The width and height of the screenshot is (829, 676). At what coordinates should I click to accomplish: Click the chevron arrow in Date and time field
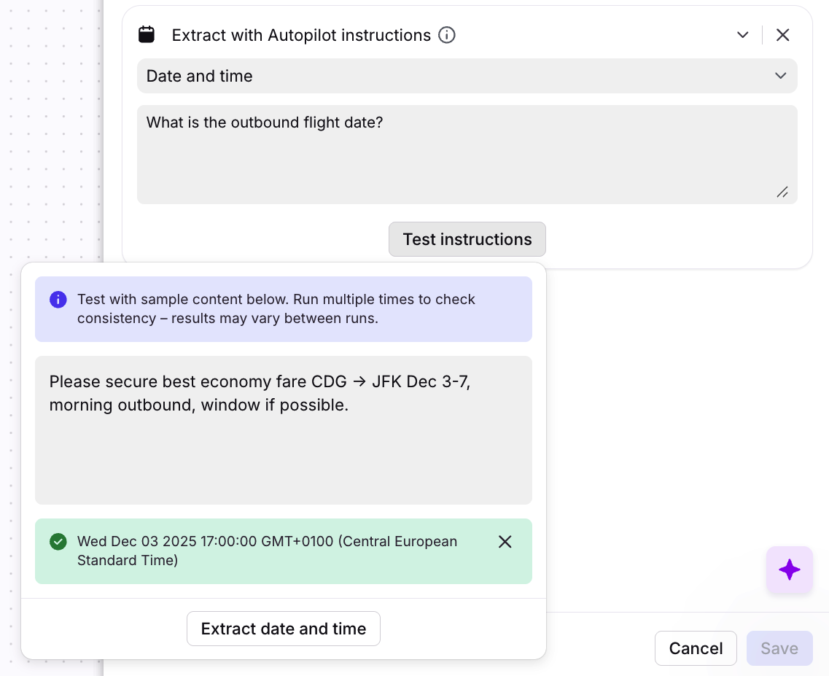tap(780, 76)
